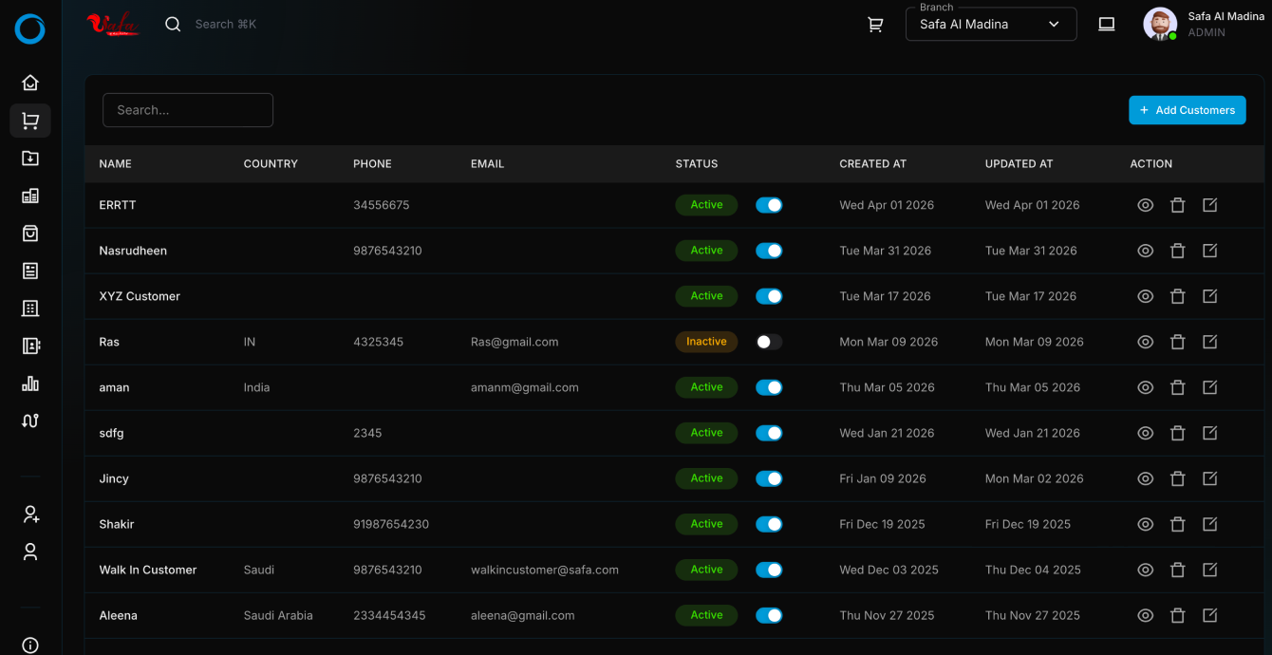The height and width of the screenshot is (655, 1272).
Task: Open the add user icon in sidebar
Action: 30,515
